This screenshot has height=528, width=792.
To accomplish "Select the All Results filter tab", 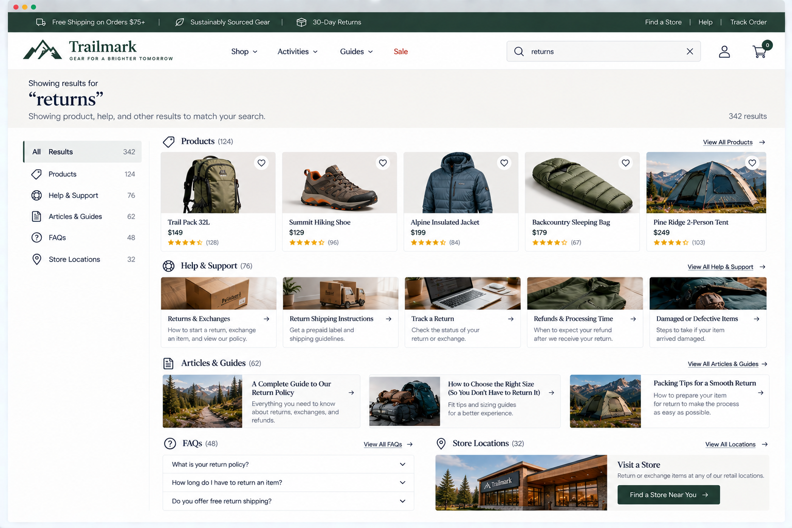I will coord(82,152).
